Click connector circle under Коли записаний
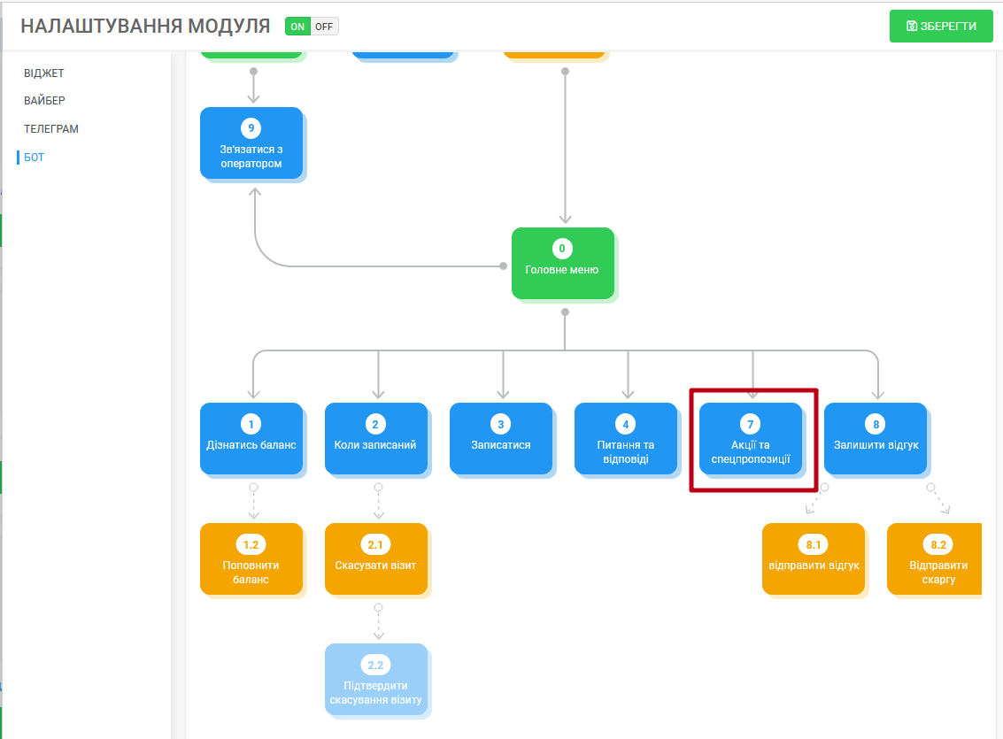The width and height of the screenshot is (1003, 739). point(378,487)
